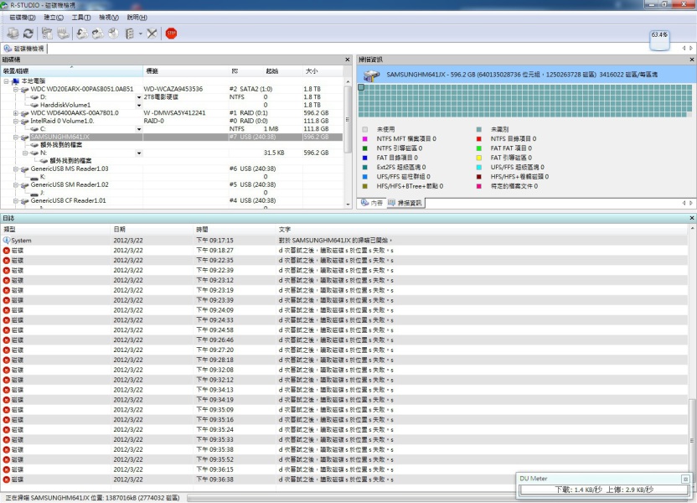The width and height of the screenshot is (697, 503).
Task: Click the card reader icon beside GenericUSB MS Reader1.03
Action: (25, 169)
